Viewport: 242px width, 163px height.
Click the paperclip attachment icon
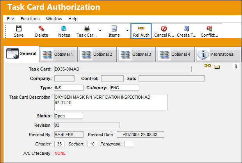(x=236, y=66)
